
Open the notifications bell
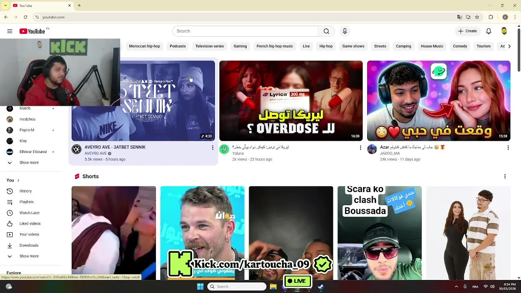[489, 31]
